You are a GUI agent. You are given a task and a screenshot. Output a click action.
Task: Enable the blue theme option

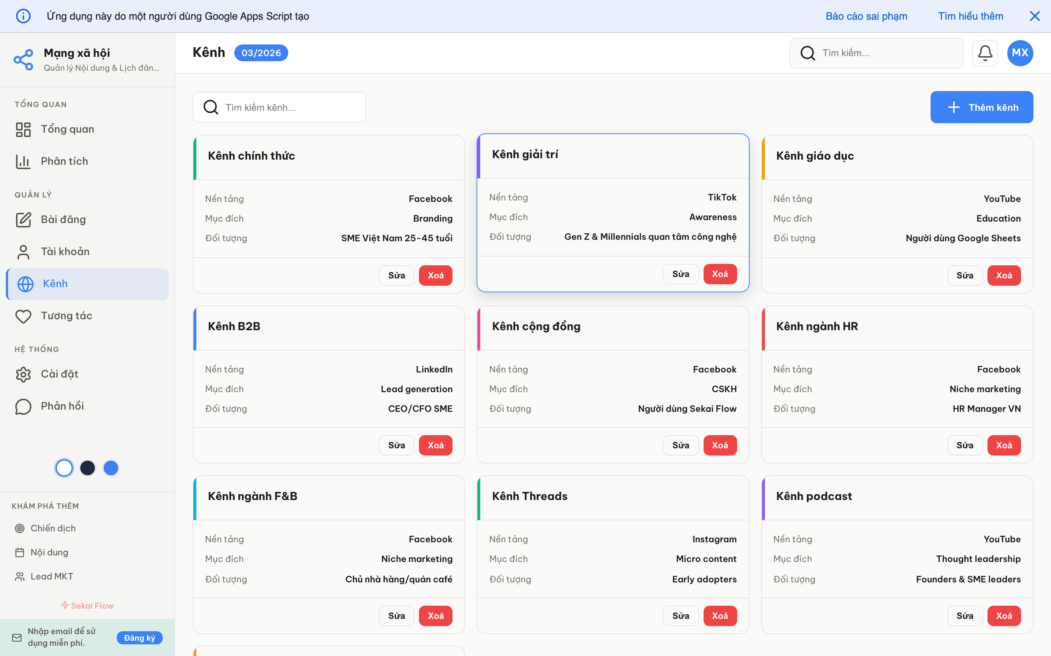click(x=111, y=468)
